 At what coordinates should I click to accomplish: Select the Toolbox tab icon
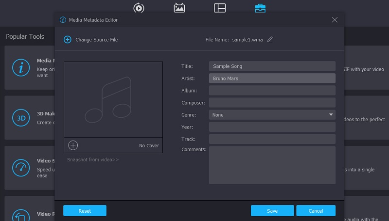[x=260, y=8]
